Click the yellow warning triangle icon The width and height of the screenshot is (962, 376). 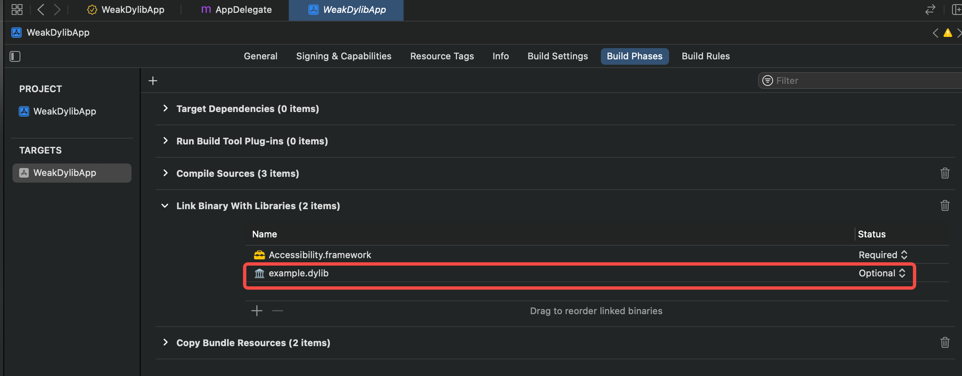pyautogui.click(x=947, y=33)
